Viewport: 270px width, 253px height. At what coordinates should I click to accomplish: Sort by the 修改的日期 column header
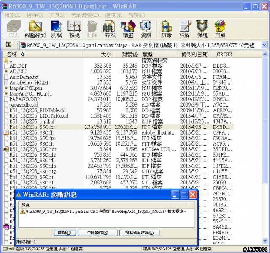(194, 55)
